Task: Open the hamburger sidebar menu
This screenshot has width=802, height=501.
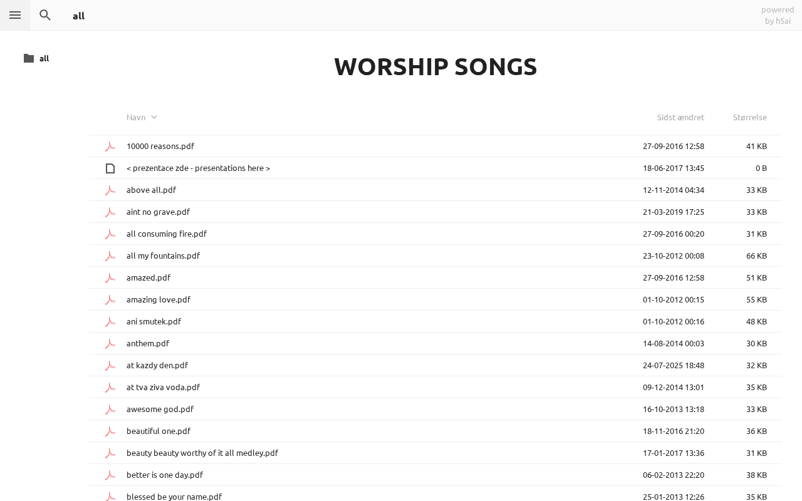Action: pyautogui.click(x=15, y=15)
